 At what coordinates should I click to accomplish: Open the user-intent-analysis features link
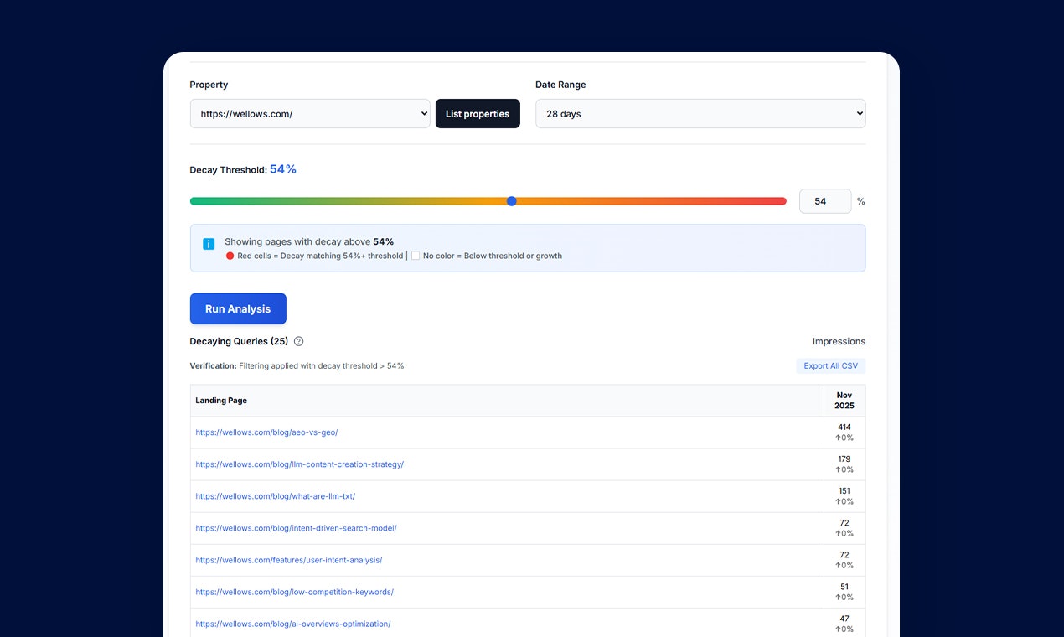pos(288,560)
